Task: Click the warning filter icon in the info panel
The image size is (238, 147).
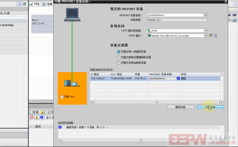Action: point(37,117)
